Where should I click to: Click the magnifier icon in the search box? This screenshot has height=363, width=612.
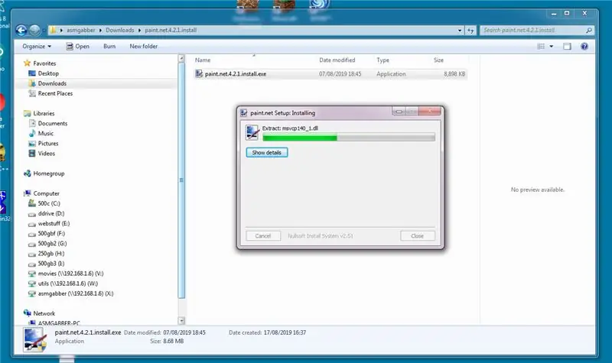click(x=589, y=30)
